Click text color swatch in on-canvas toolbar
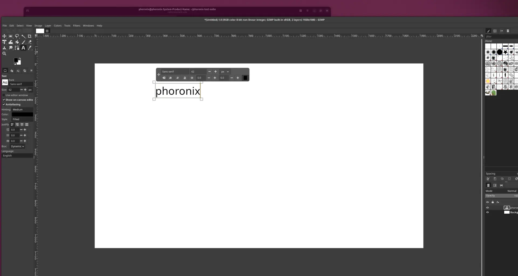Image resolution: width=518 pixels, height=276 pixels. [x=245, y=78]
